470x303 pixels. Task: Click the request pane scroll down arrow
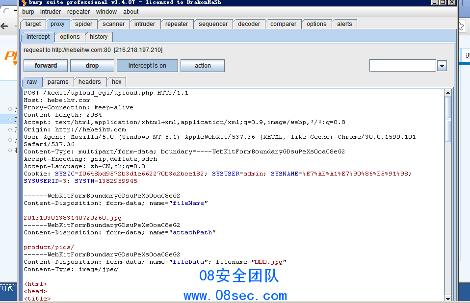click(448, 298)
